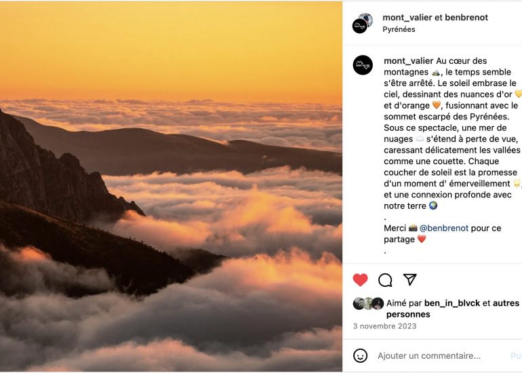The width and height of the screenshot is (522, 373).
Task: Open the ben_in_blvck profile link
Action: tap(451, 304)
